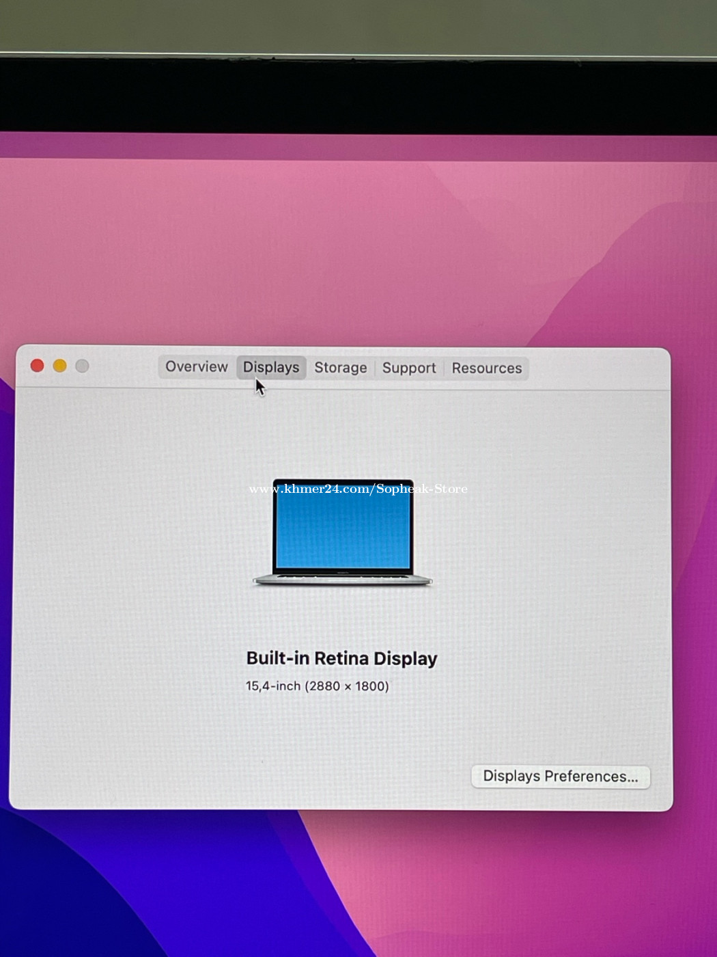Click the MacBook laptop display image
717x957 pixels.
point(343,533)
